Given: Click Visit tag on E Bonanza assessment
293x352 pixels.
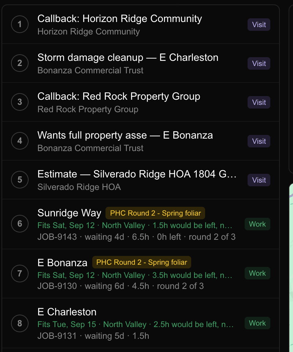Looking at the screenshot, I should click(x=259, y=141).
